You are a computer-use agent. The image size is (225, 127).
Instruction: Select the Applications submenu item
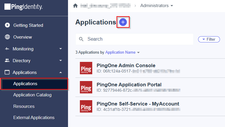[x=34, y=84]
